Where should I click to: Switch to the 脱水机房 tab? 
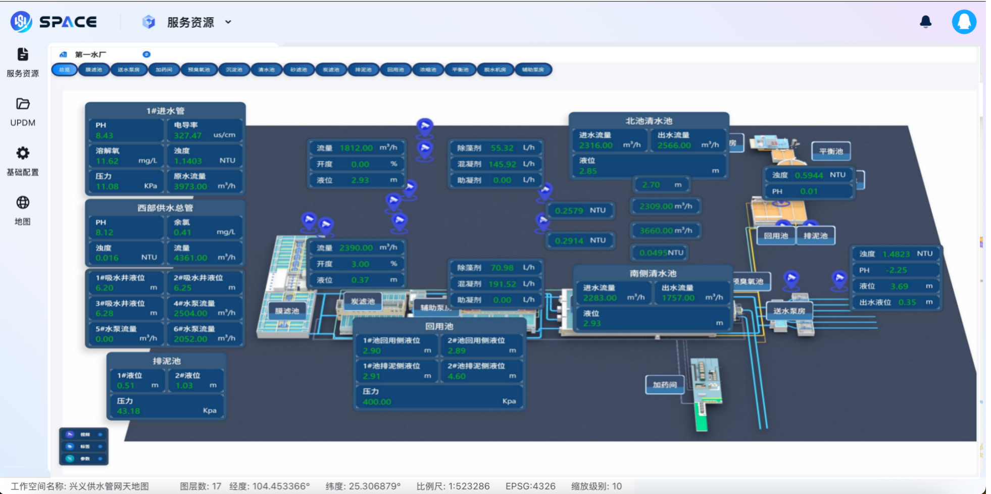(495, 70)
